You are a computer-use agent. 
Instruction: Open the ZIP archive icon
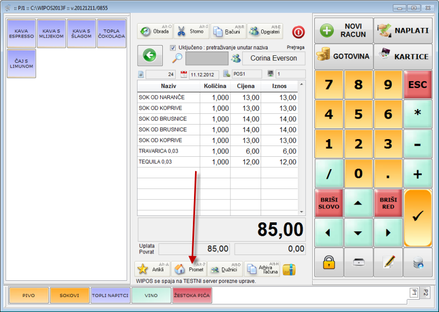[289, 269]
